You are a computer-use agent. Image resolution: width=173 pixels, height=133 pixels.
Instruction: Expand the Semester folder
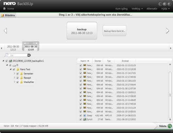14,73
